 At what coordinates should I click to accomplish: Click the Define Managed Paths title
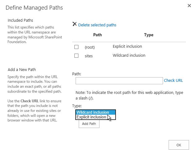(x=34, y=7)
